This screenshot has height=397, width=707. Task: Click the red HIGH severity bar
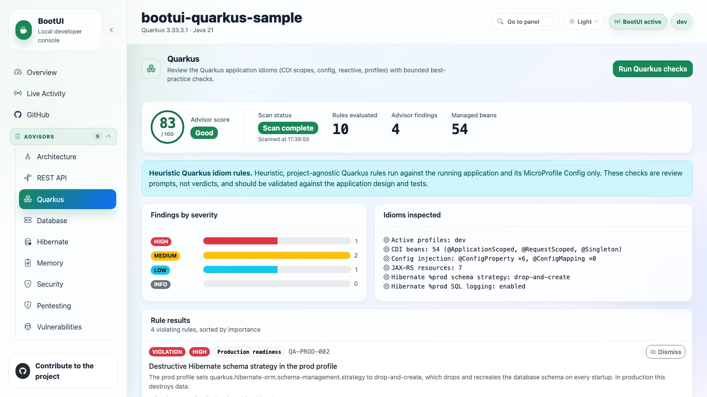pos(240,241)
